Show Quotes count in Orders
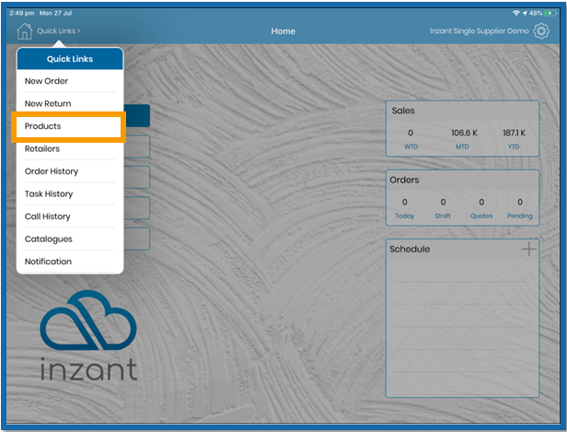Viewport: 567px width, 432px height. tap(481, 208)
